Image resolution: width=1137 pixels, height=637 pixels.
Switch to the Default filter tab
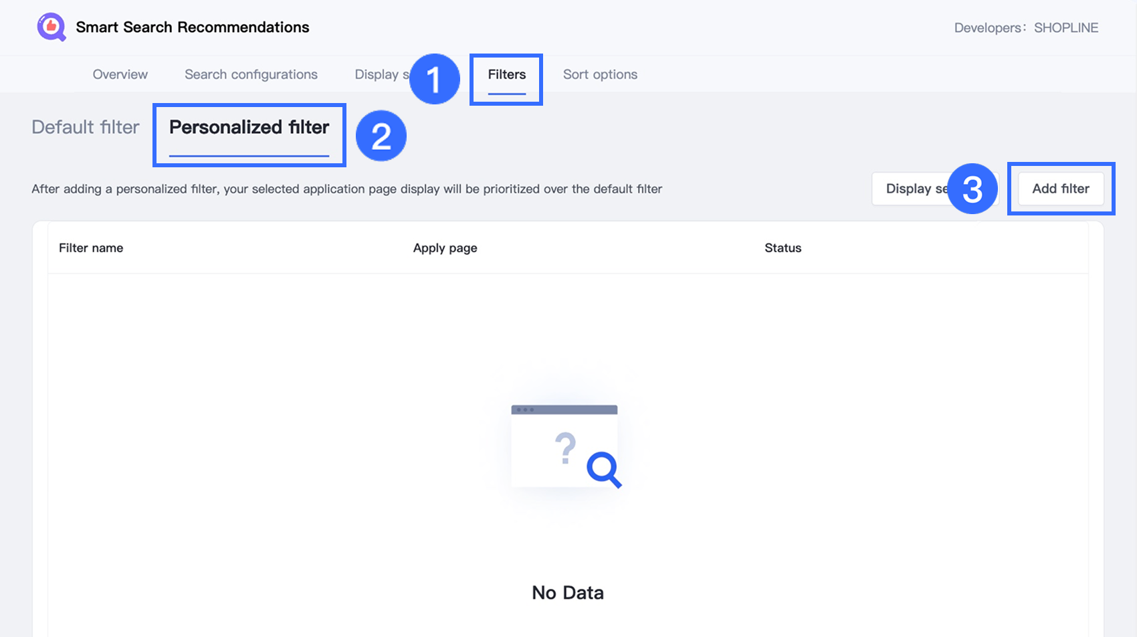(86, 127)
